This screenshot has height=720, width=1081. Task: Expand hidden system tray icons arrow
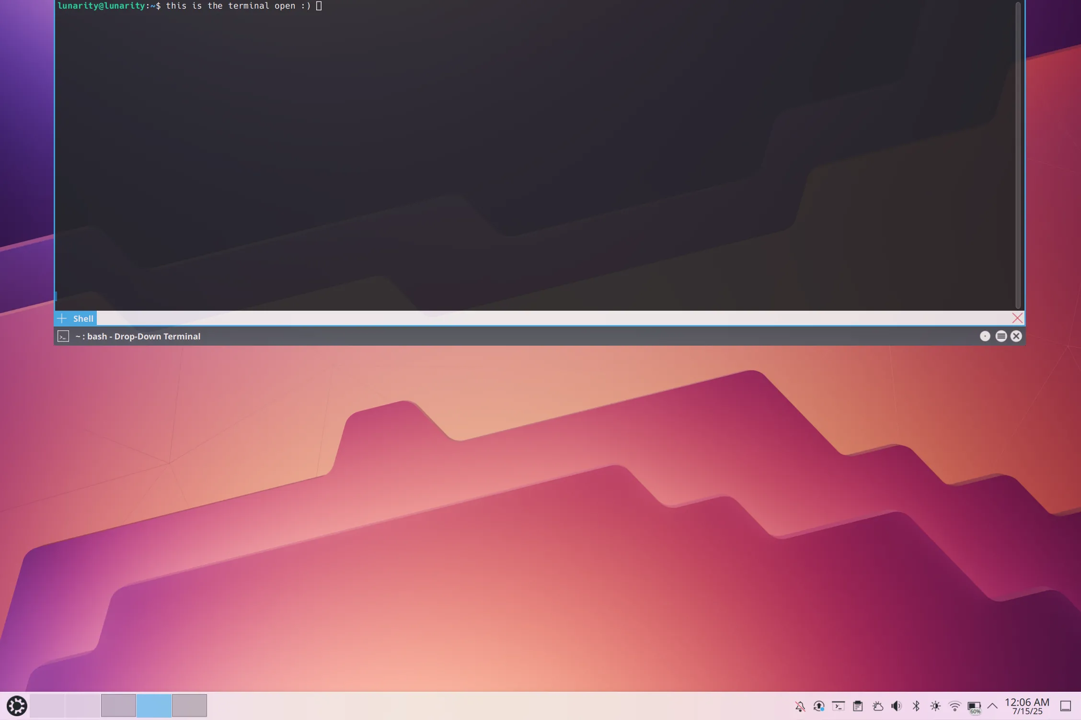pyautogui.click(x=992, y=706)
